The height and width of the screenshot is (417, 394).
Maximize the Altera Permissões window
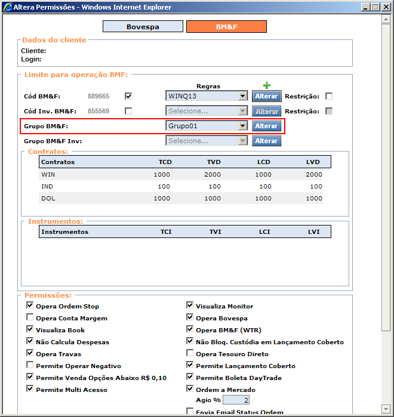(x=375, y=7)
